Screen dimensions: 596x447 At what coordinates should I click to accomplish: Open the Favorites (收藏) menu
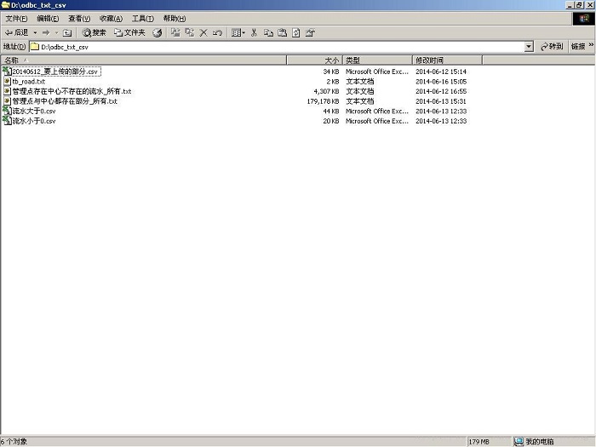pos(111,19)
